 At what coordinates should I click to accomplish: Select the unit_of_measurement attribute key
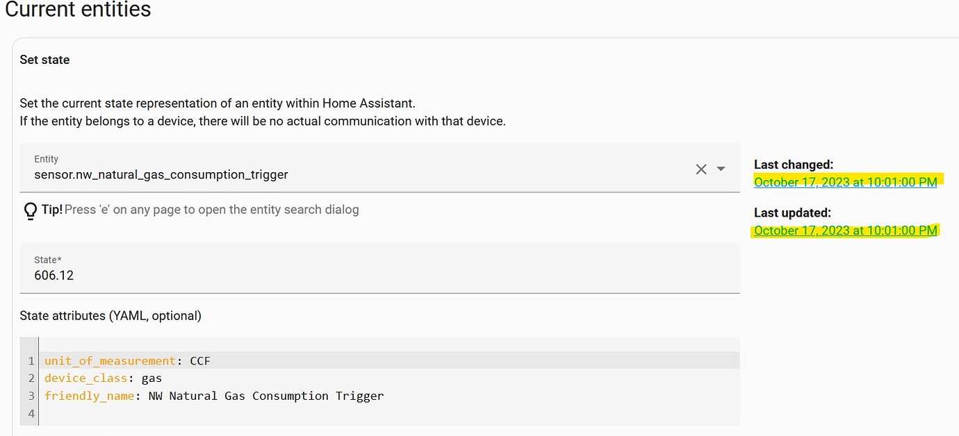coord(109,360)
